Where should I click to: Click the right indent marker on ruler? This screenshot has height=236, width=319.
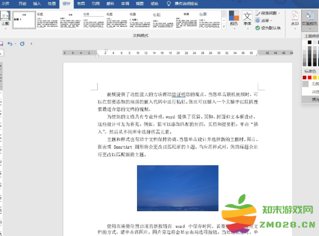point(257,55)
